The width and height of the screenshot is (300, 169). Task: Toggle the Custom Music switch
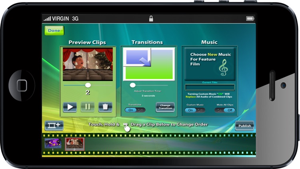pos(195,110)
